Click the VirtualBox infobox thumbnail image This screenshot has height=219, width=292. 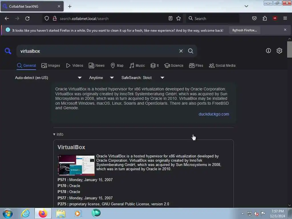tap(76, 165)
